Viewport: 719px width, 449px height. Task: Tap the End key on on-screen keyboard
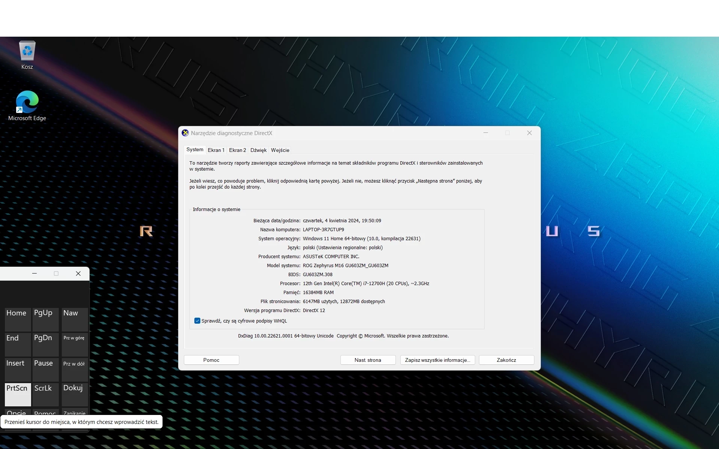(18, 344)
